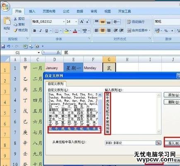Click the Percent Style icon

166,31
